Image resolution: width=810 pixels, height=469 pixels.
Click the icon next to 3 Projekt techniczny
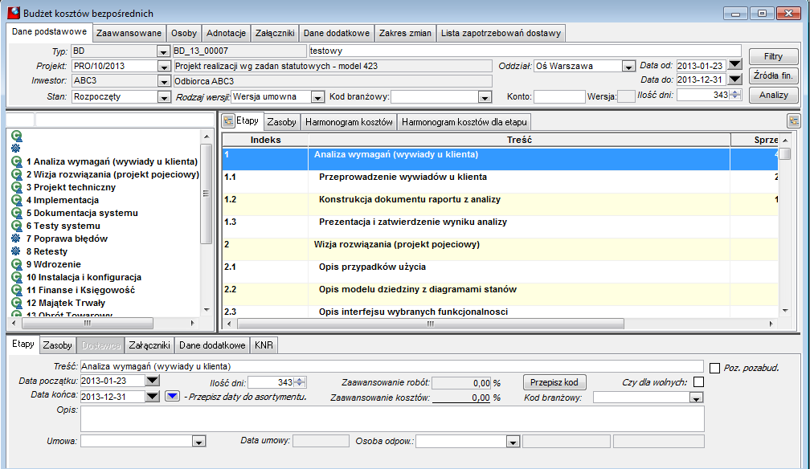click(x=17, y=187)
